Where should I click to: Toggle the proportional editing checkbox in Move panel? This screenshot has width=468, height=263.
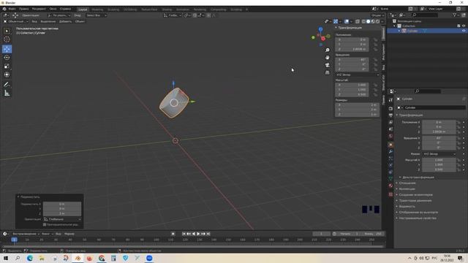[45, 224]
